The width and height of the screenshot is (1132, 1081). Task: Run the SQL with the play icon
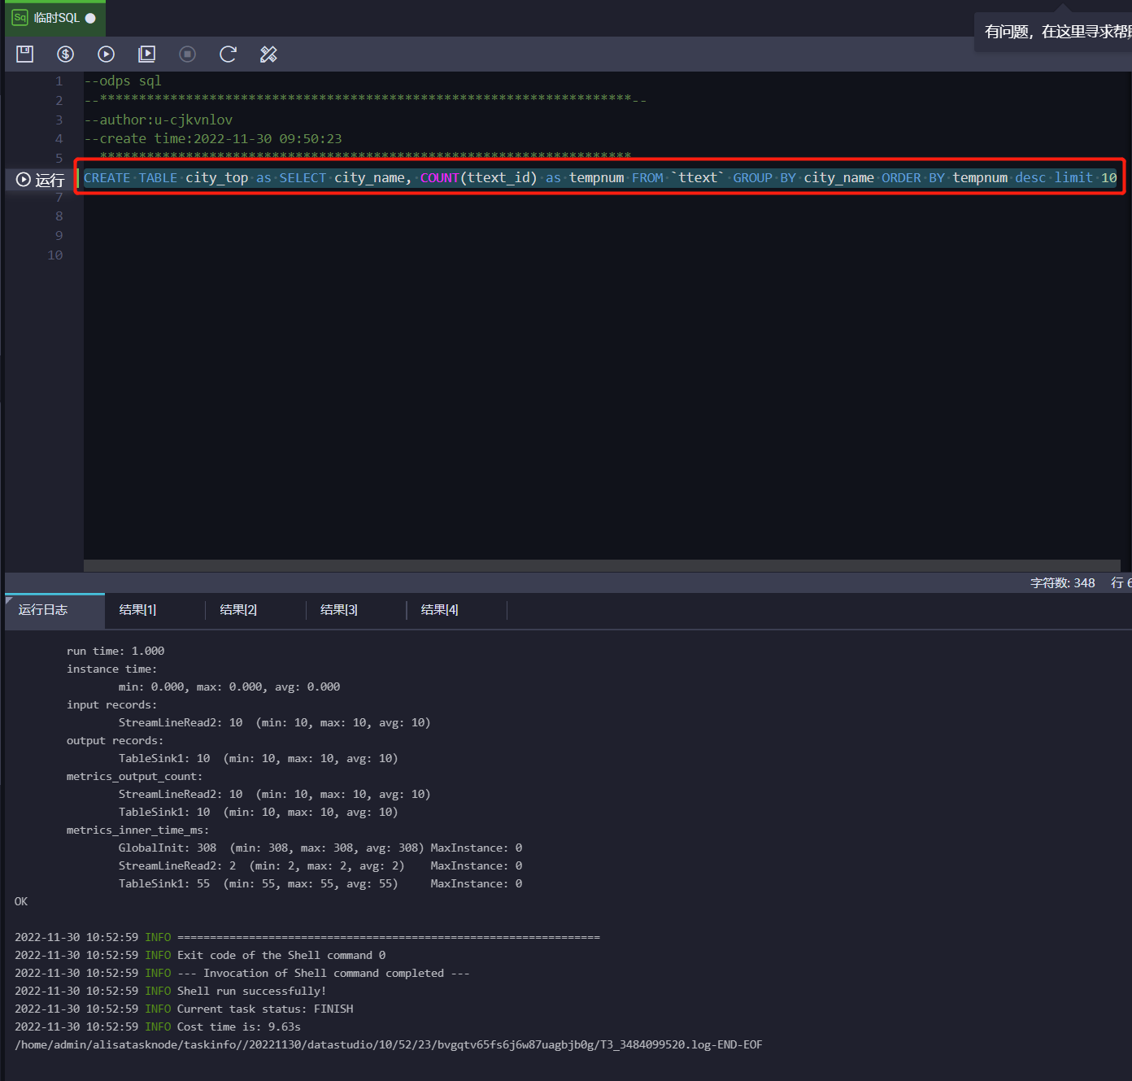pyautogui.click(x=106, y=54)
